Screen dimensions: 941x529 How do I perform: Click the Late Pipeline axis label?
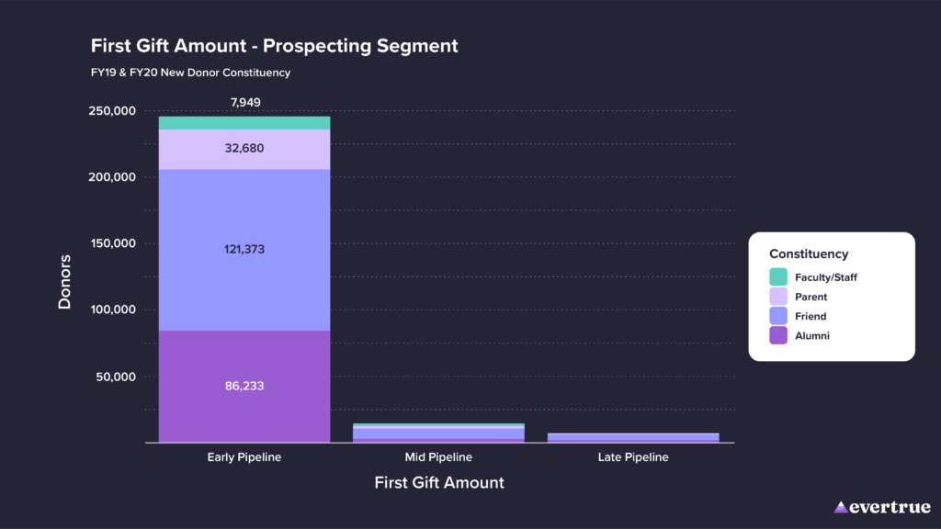point(633,457)
